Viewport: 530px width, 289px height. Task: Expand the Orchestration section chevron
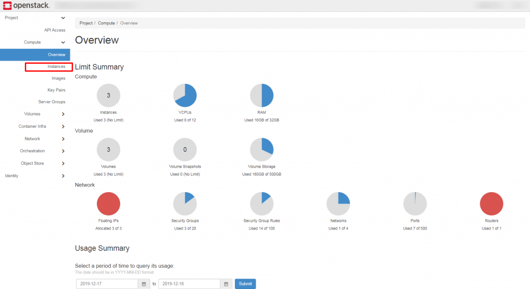pyautogui.click(x=63, y=151)
